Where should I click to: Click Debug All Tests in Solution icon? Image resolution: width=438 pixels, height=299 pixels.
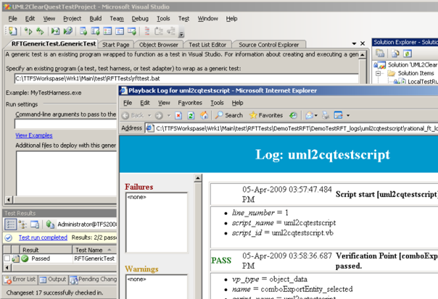click(x=68, y=31)
